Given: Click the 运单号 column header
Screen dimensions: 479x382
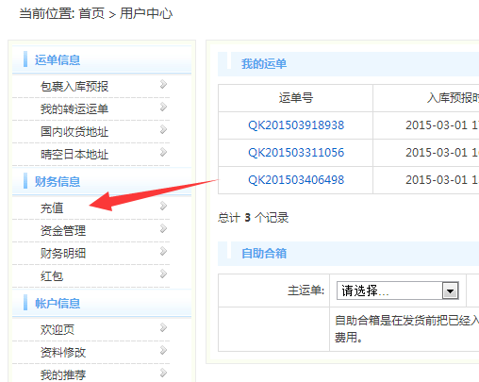Looking at the screenshot, I should click(x=296, y=98).
